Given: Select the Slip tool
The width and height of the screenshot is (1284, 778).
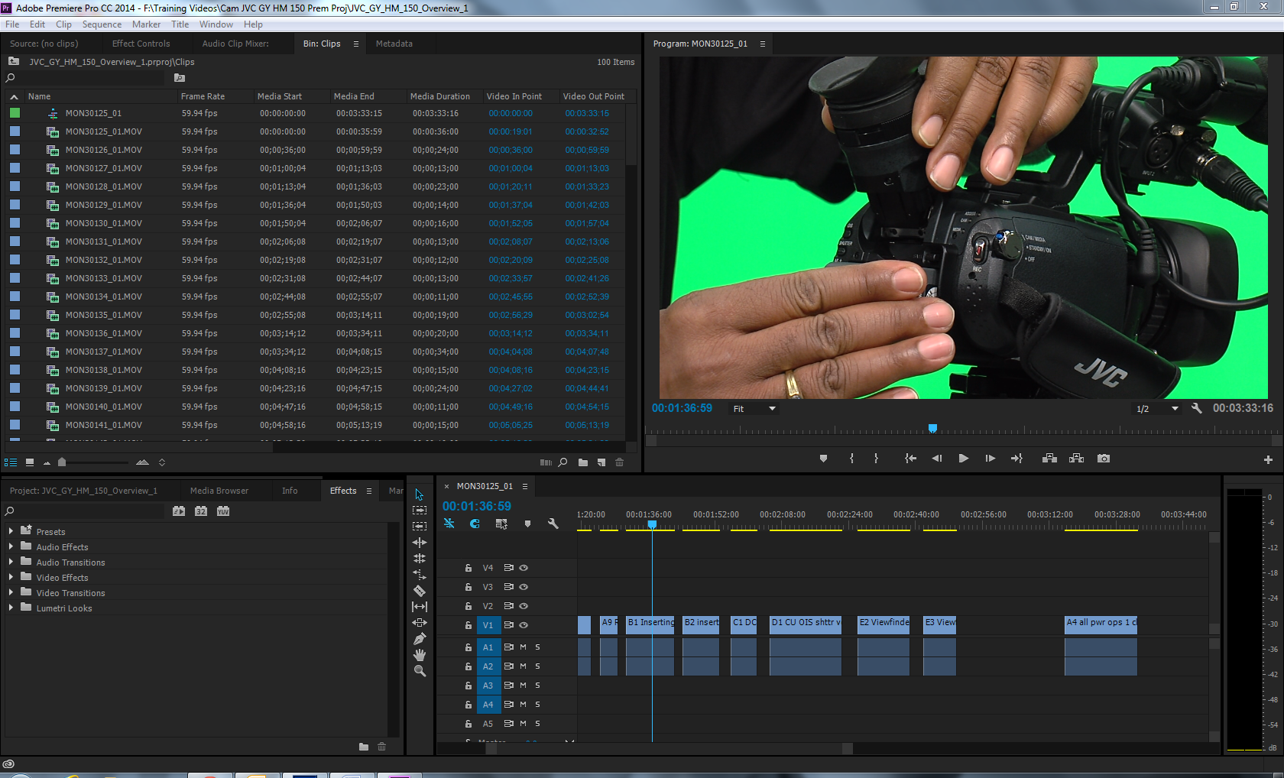Looking at the screenshot, I should 420,607.
